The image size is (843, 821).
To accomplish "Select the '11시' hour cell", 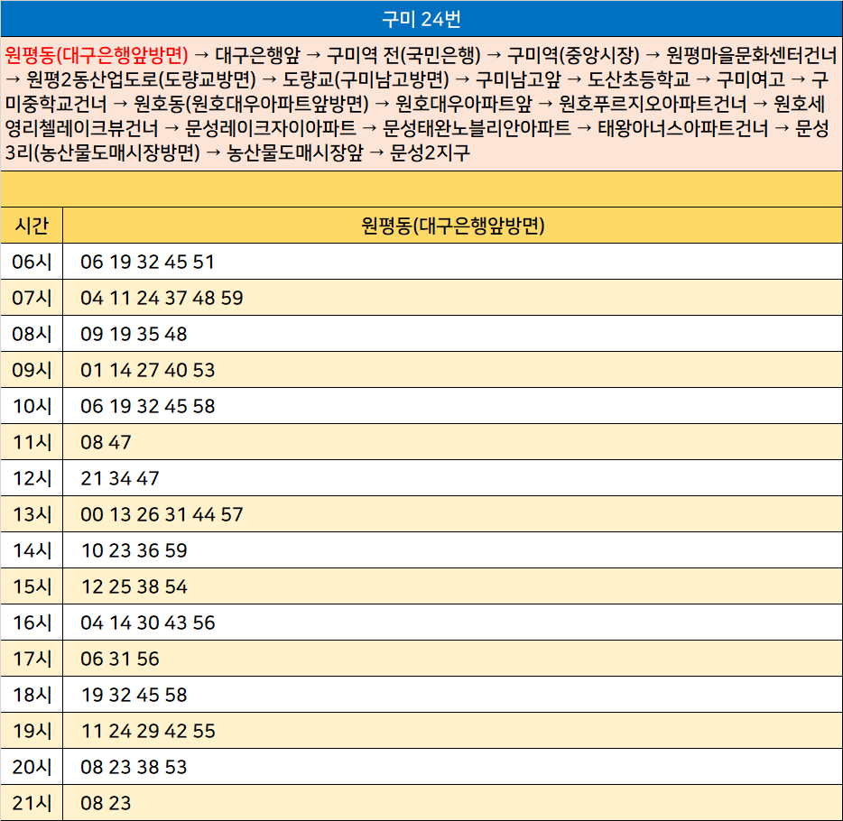I will (x=32, y=442).
